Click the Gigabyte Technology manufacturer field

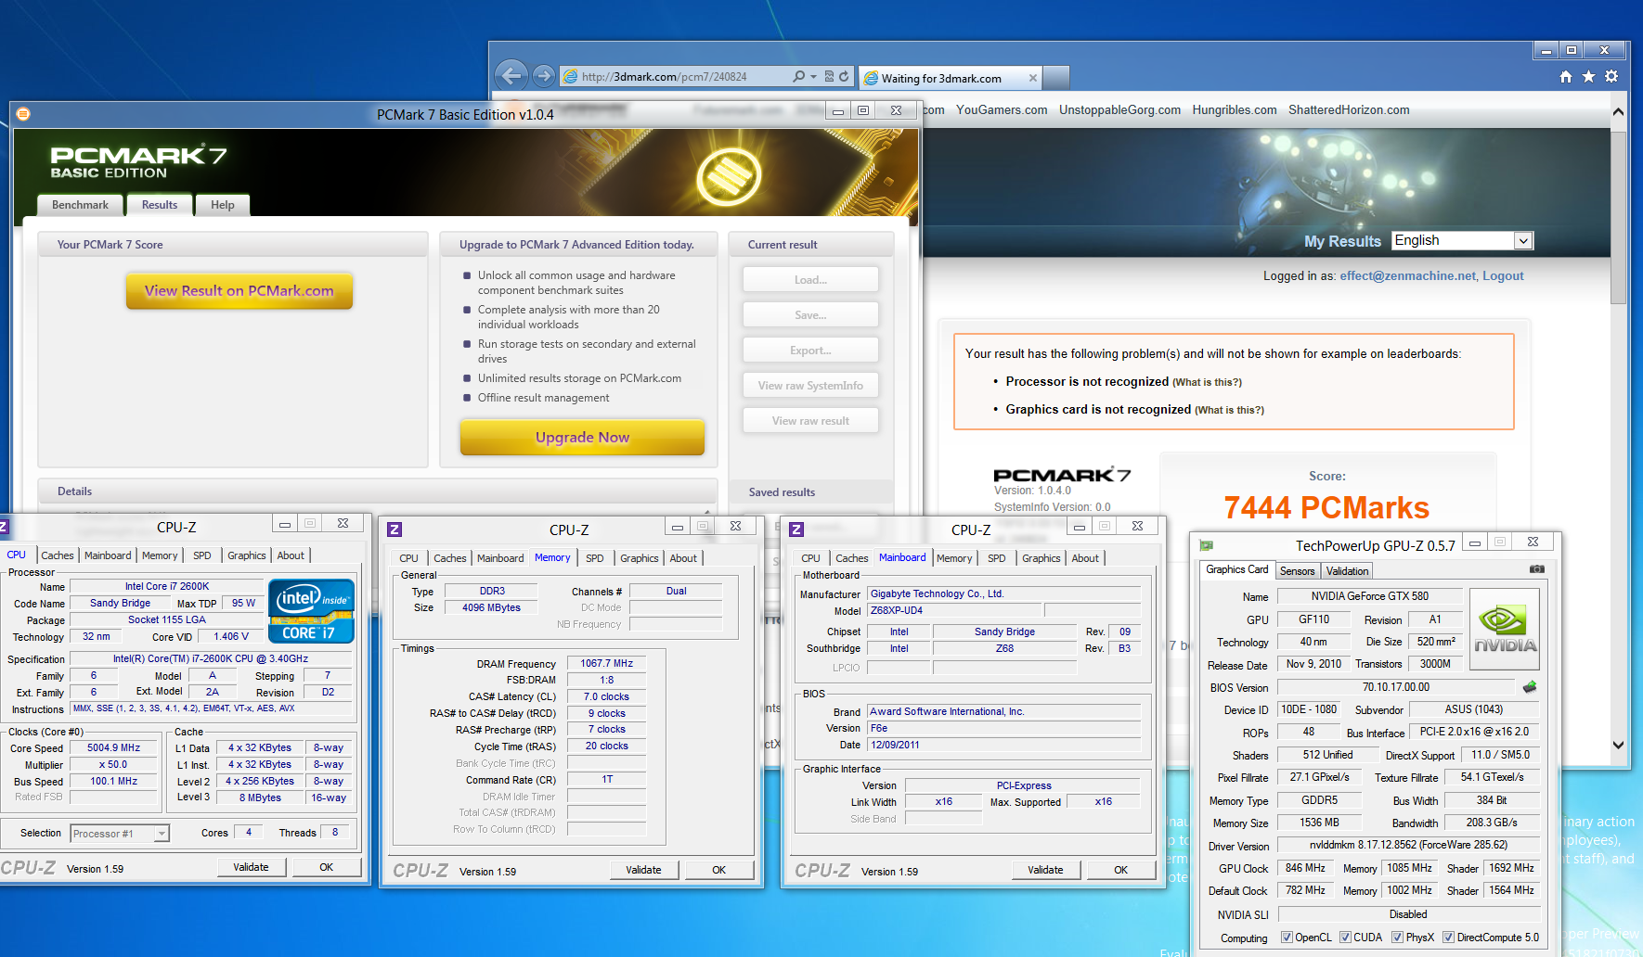click(1003, 593)
